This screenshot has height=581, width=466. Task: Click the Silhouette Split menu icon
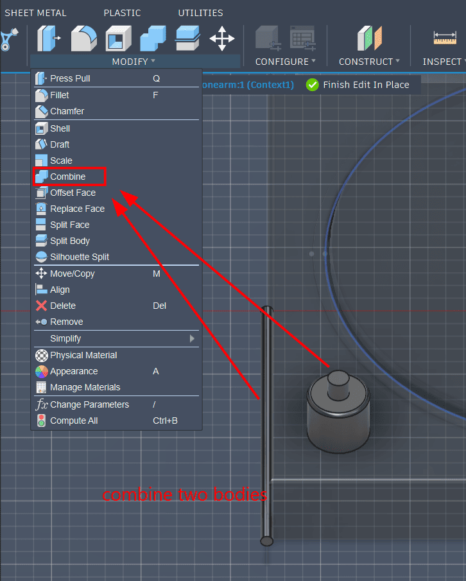[42, 257]
